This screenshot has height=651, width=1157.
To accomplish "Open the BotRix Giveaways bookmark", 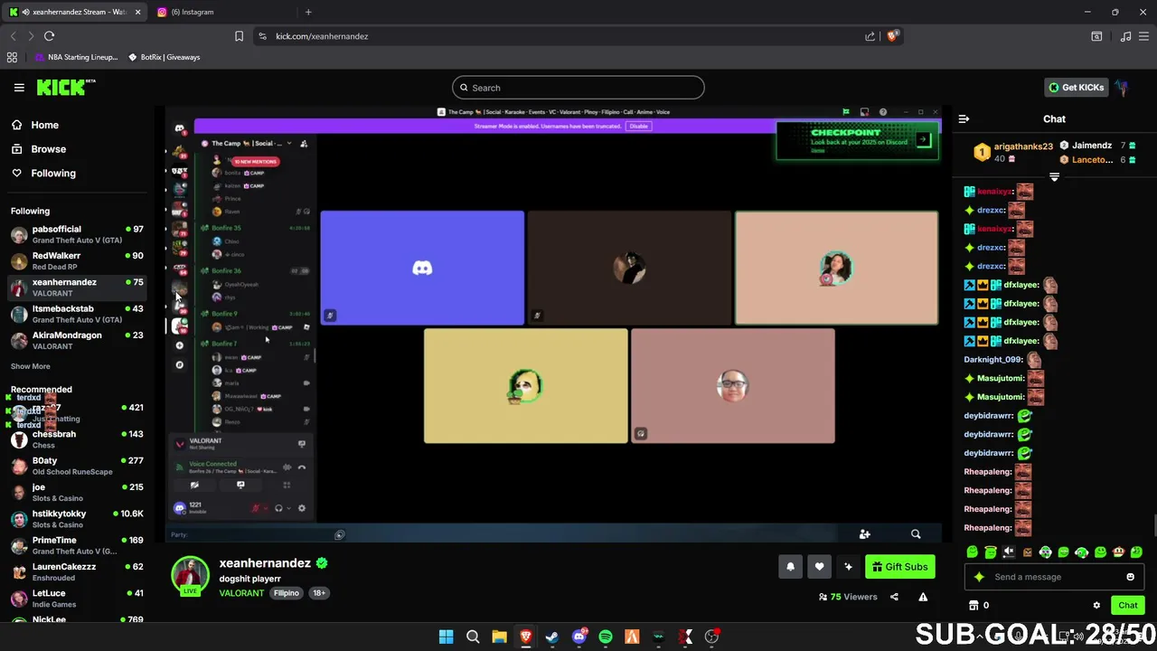I will pos(164,57).
